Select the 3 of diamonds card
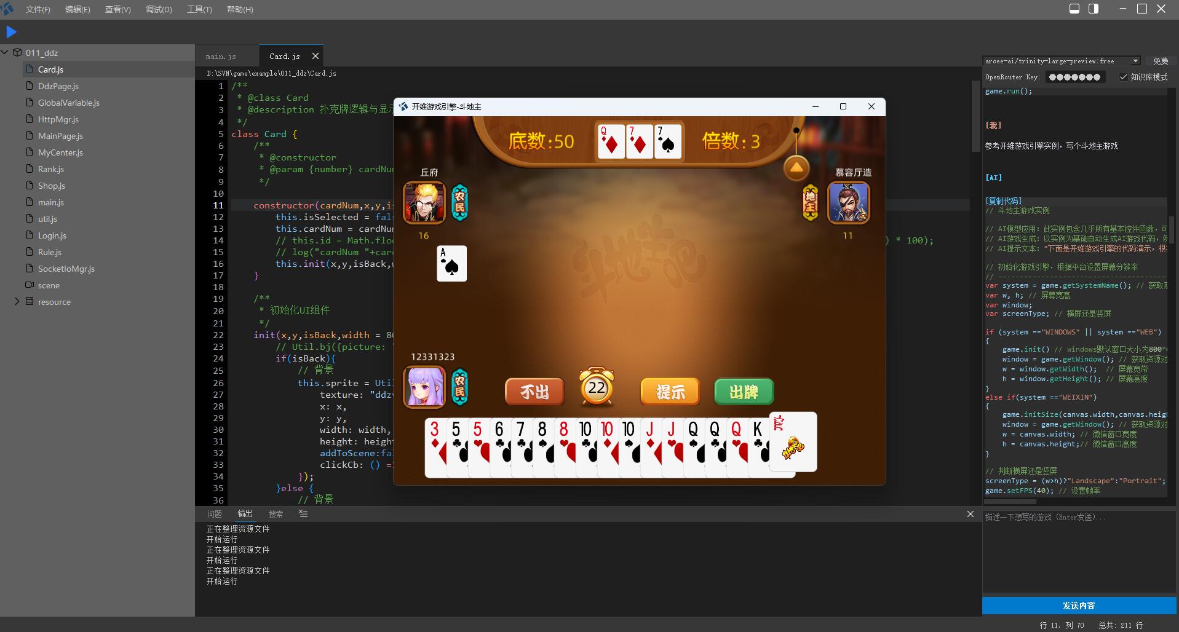This screenshot has width=1179, height=632. point(435,448)
